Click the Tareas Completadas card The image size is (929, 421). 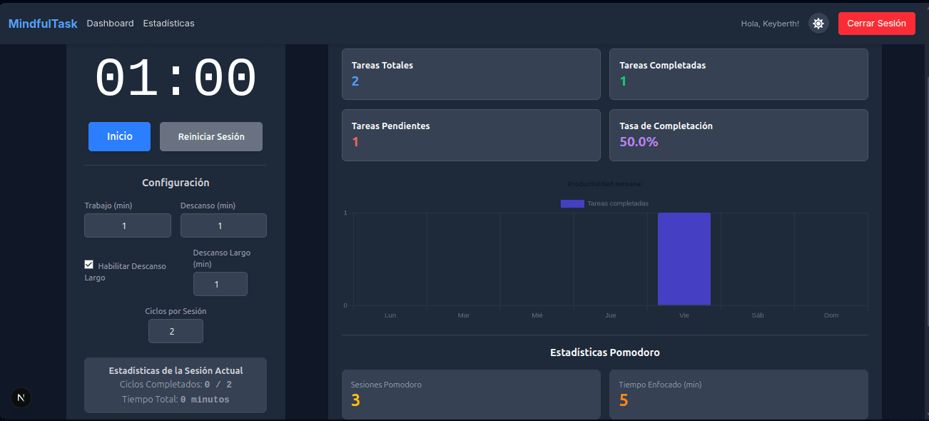738,73
